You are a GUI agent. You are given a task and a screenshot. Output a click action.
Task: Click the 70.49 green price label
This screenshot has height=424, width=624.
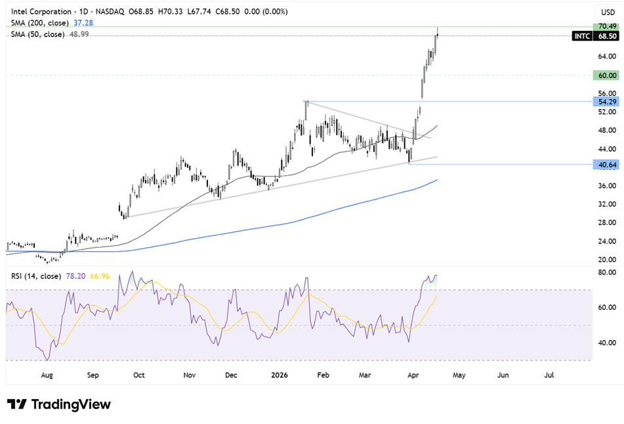coord(606,26)
